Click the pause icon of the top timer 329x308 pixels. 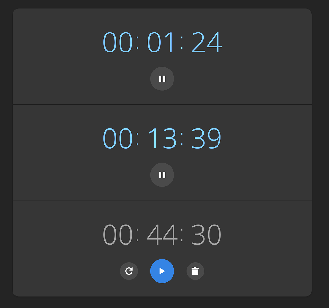tap(162, 79)
